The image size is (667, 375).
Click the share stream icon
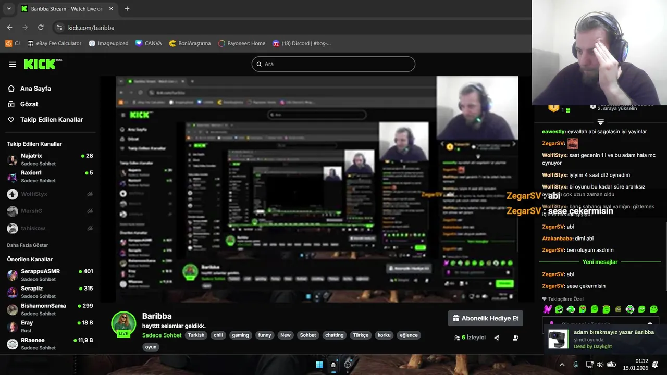tap(497, 337)
